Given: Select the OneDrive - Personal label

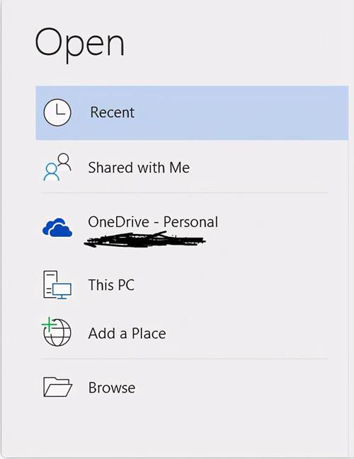Looking at the screenshot, I should point(153,222).
